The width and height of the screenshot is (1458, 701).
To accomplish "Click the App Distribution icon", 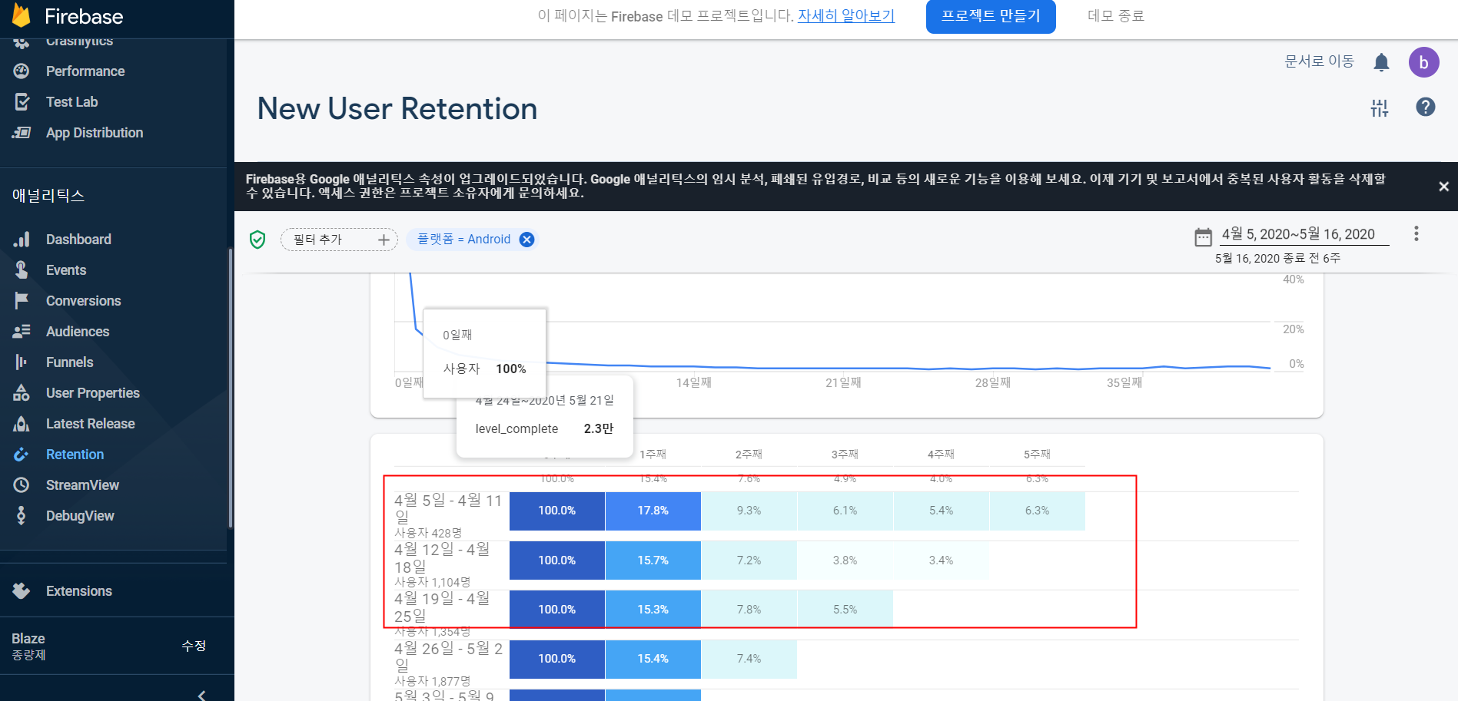I will [22, 132].
